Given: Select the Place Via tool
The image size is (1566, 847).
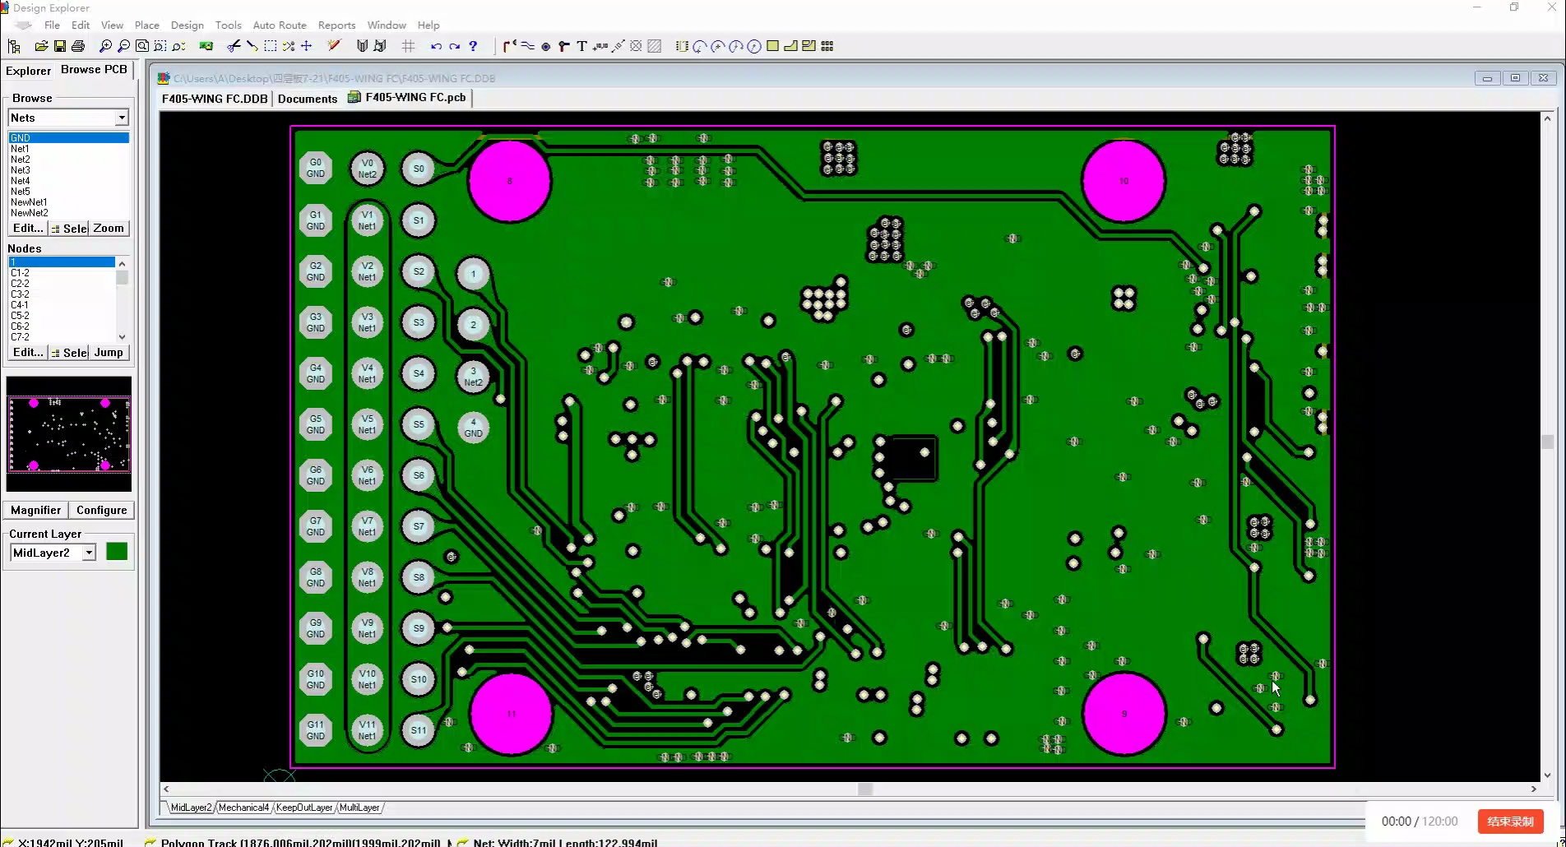Looking at the screenshot, I should [x=563, y=46].
